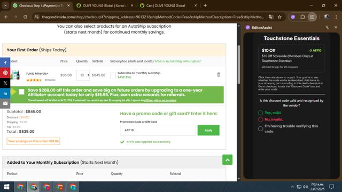
Task: Open first Chrome icon on taskbar
Action: click(x=20, y=187)
